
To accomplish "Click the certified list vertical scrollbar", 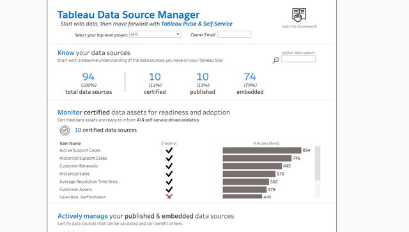I will [x=318, y=172].
